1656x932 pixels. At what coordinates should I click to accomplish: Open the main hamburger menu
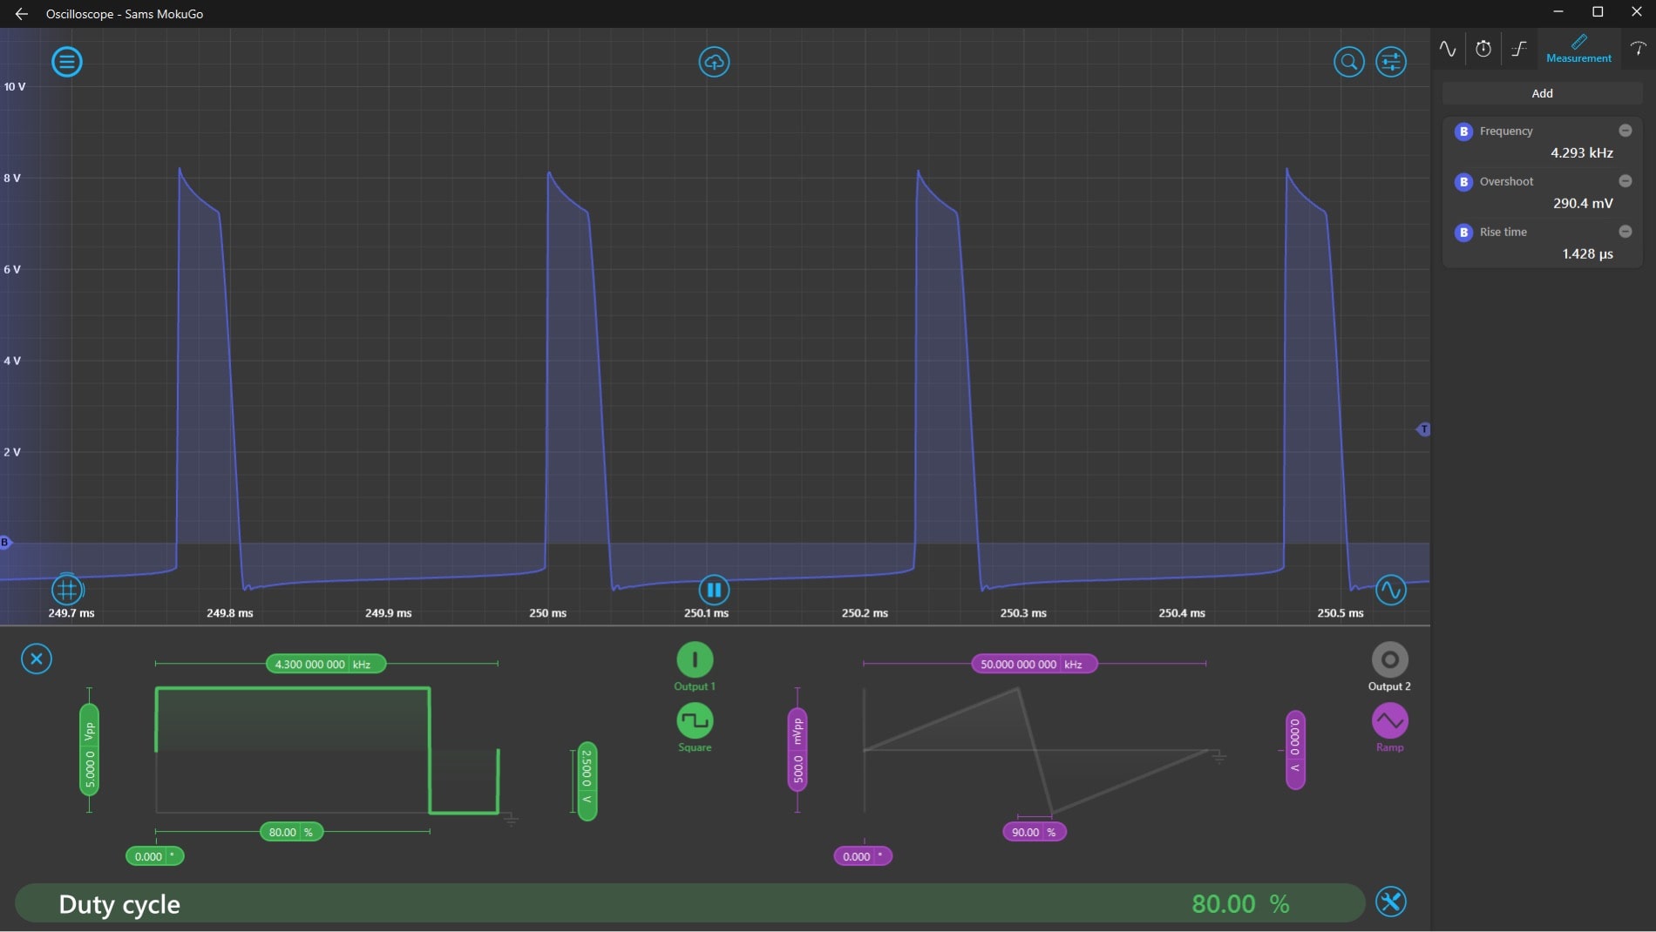click(x=66, y=62)
